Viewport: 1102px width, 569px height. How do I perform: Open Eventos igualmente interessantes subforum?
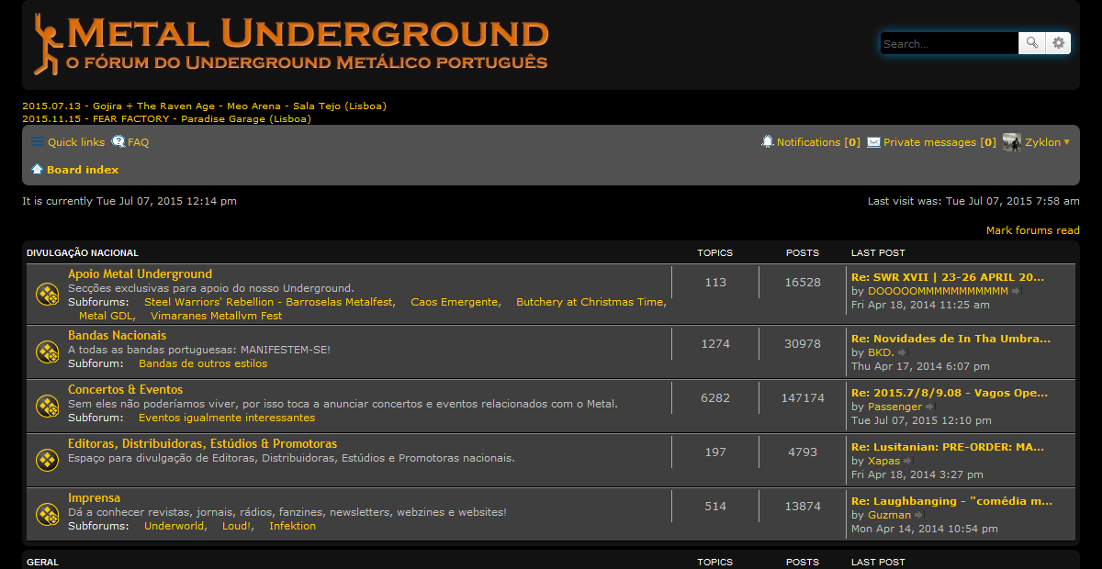(227, 418)
